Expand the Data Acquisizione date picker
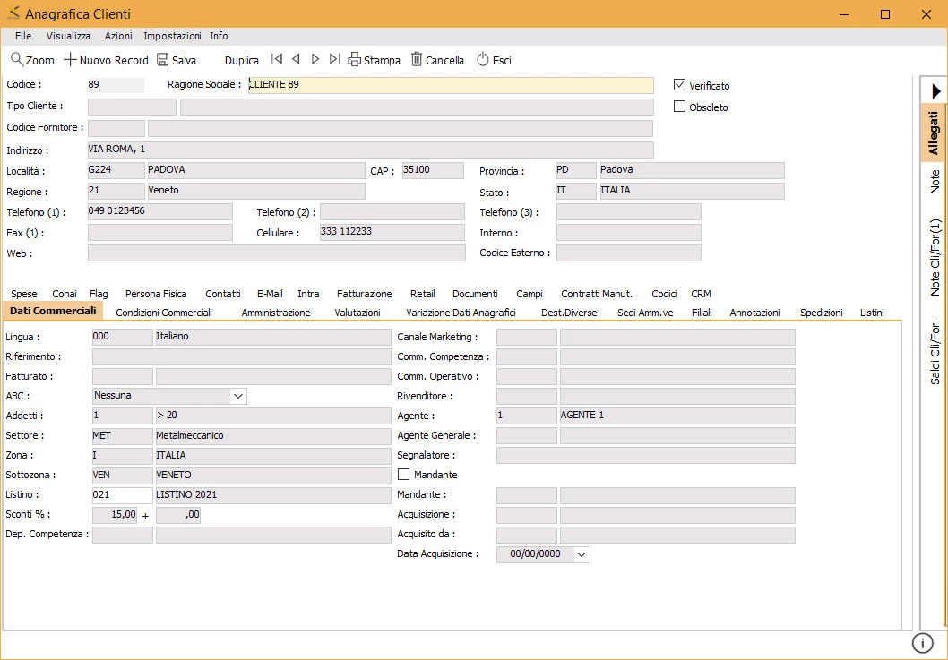The image size is (948, 660). tap(582, 554)
